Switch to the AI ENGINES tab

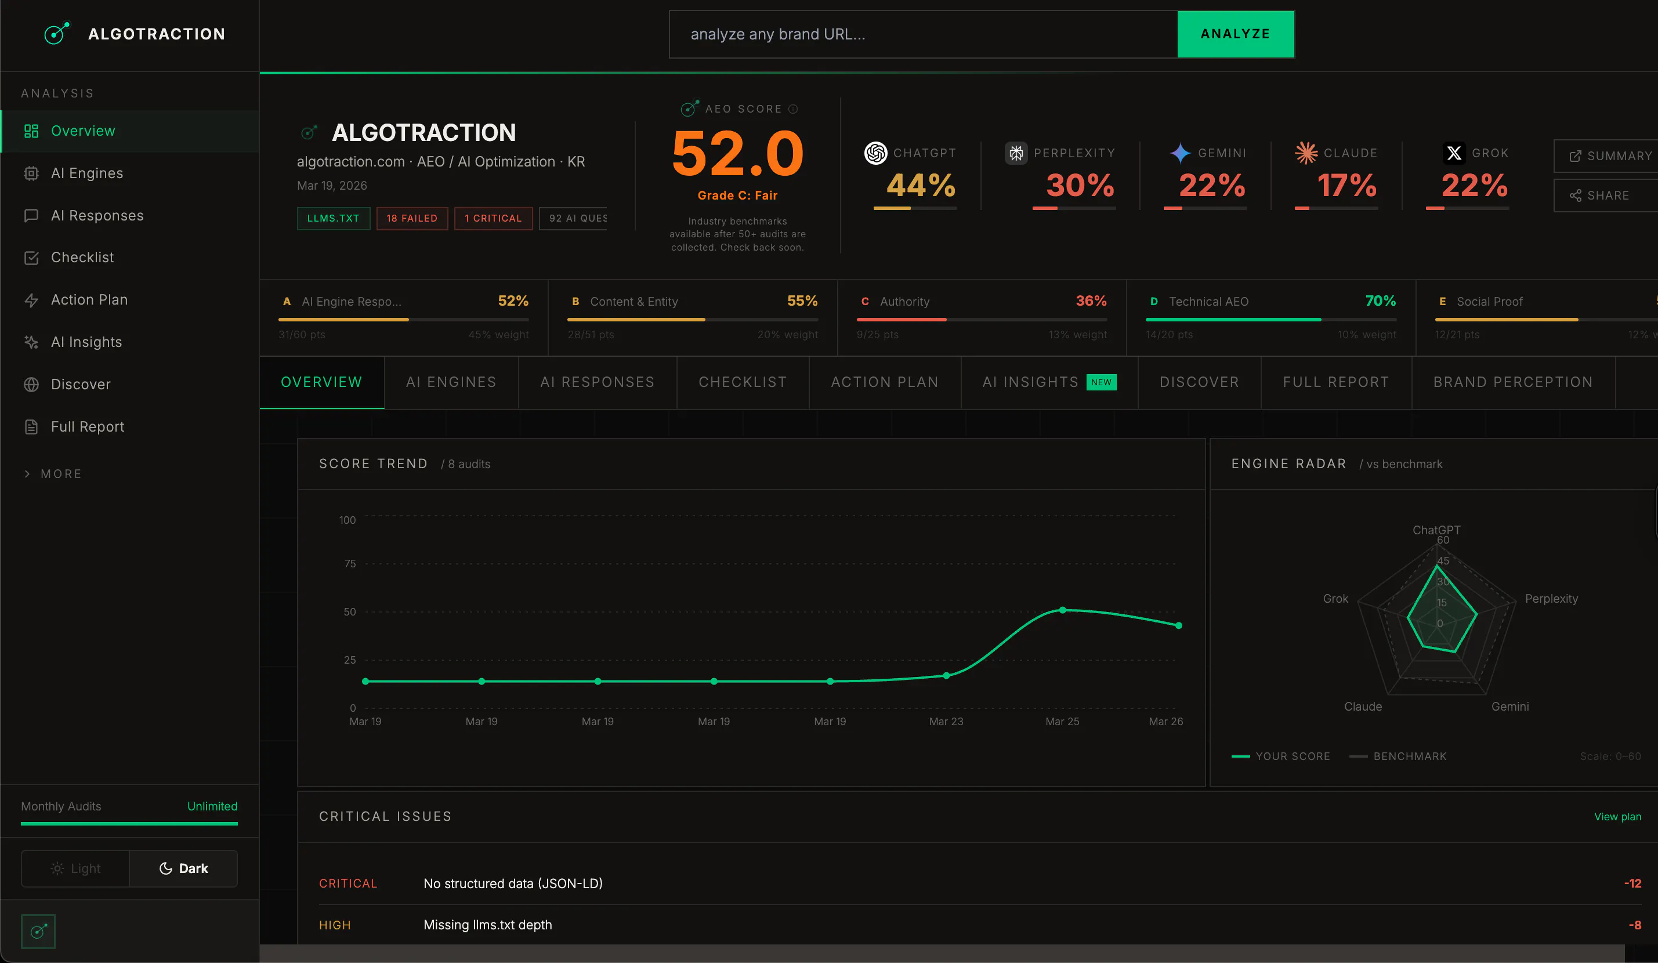451,382
